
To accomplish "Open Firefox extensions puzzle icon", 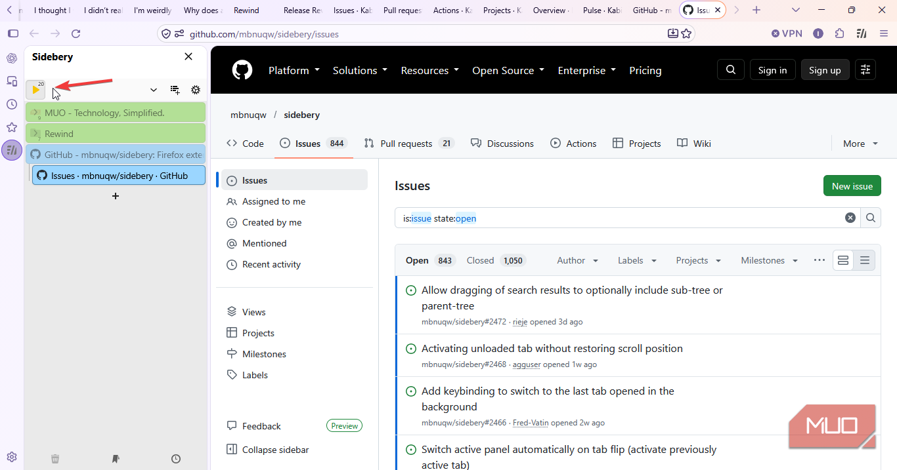I will click(840, 33).
